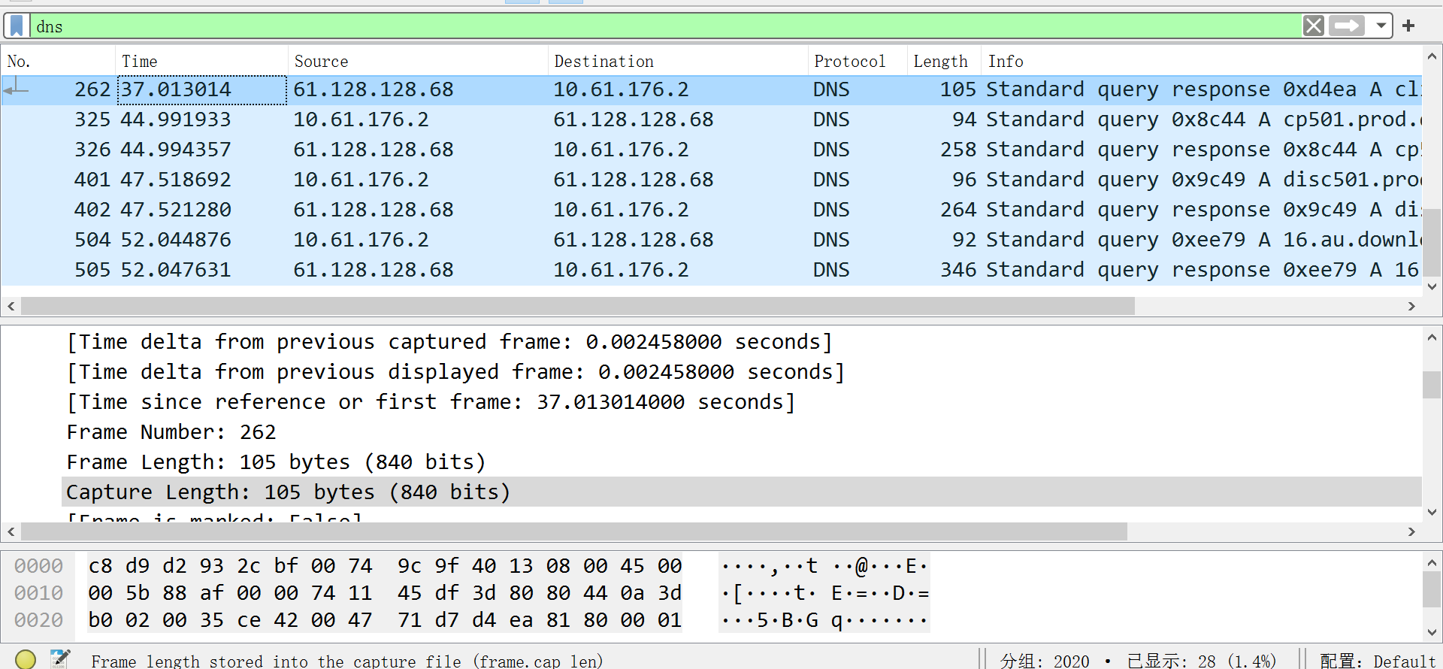Image resolution: width=1443 pixels, height=669 pixels.
Task: Click the display filter bookmark icon
Action: [17, 26]
